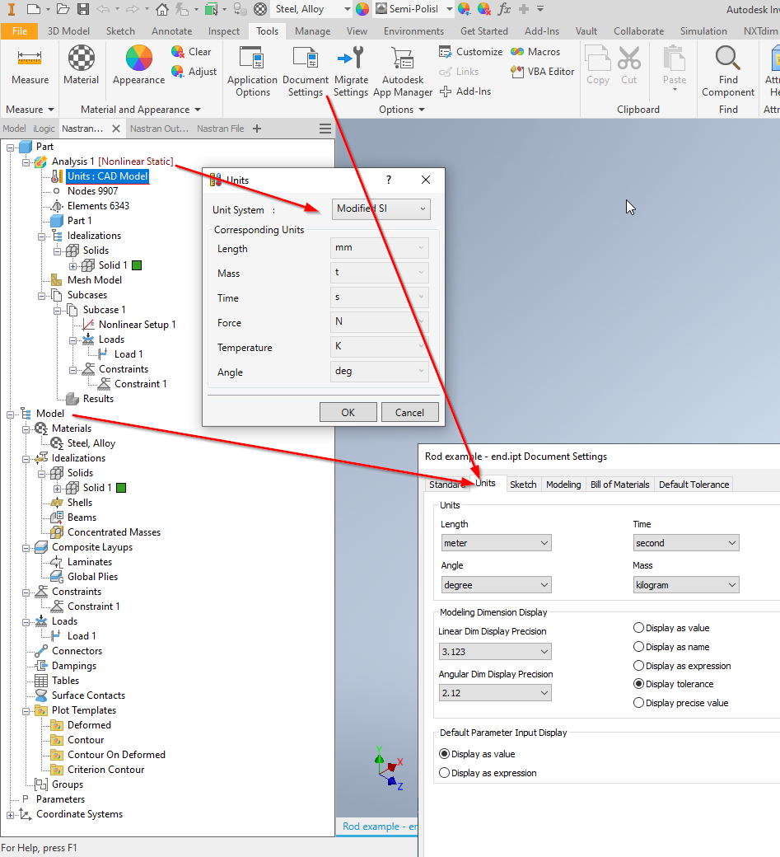Change the Length unit meter dropdown
This screenshot has width=780, height=857.
click(495, 542)
